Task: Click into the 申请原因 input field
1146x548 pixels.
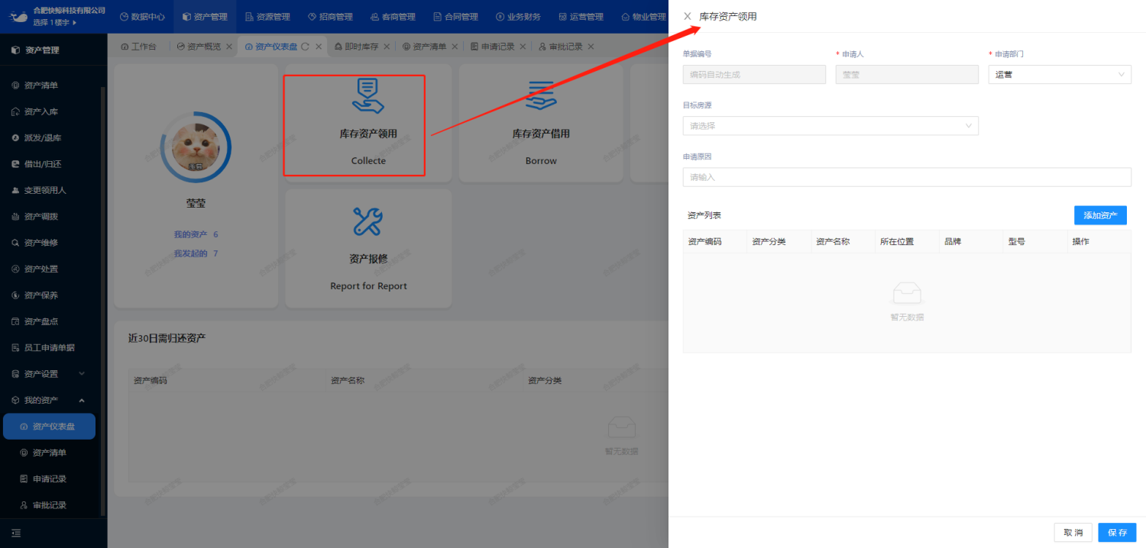Action: point(907,177)
